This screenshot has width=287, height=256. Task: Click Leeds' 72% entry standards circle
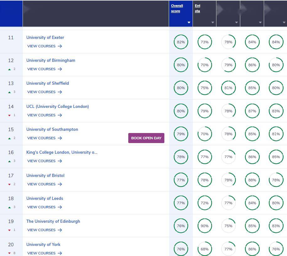click(205, 203)
